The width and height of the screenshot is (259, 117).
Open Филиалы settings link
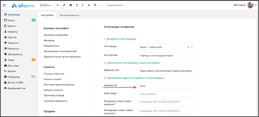[49, 40]
